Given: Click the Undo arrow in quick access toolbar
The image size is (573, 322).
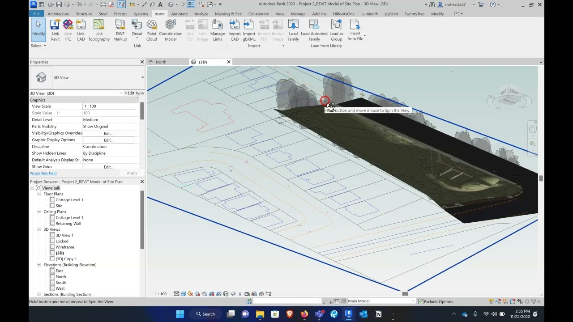Looking at the screenshot, I should coord(79,4).
